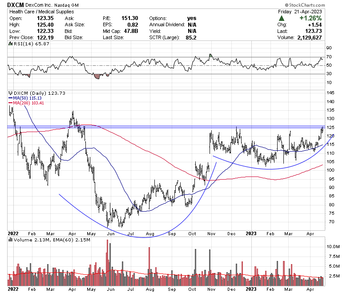Screen dimensions: 347x293
Task: Click the Volume panel bars icon
Action: (x=10, y=240)
